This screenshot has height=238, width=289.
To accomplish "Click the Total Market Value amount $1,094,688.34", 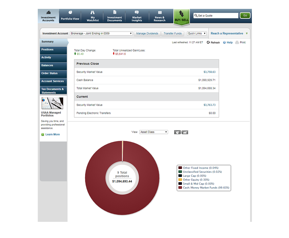I will coord(207,88).
